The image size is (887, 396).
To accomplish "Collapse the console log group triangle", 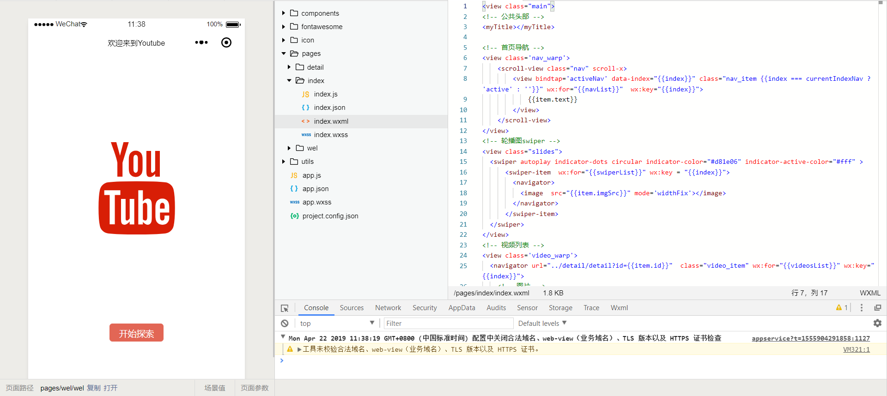I will pyautogui.click(x=283, y=337).
